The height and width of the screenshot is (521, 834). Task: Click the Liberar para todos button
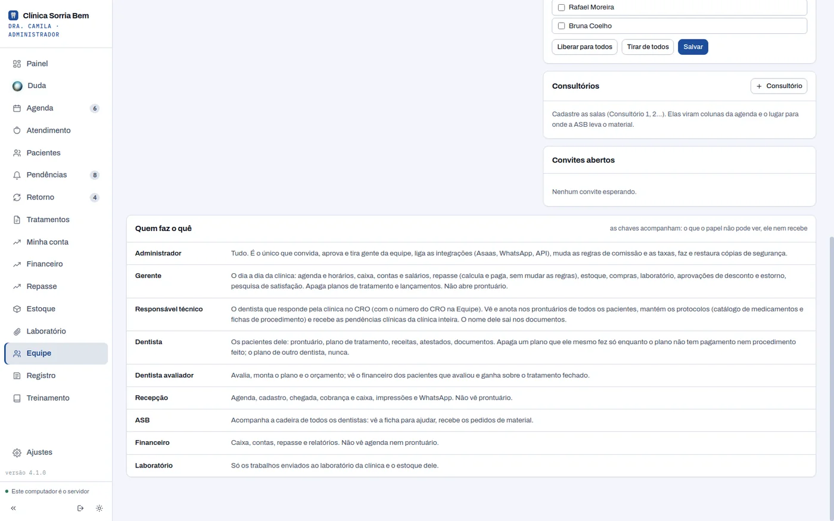[584, 47]
